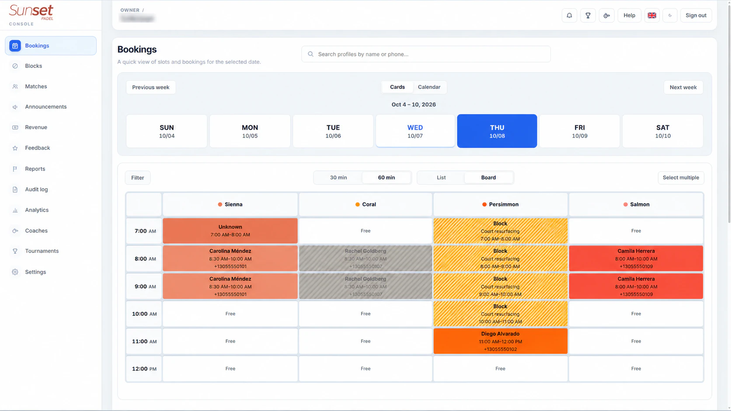Switch to List view

click(441, 177)
